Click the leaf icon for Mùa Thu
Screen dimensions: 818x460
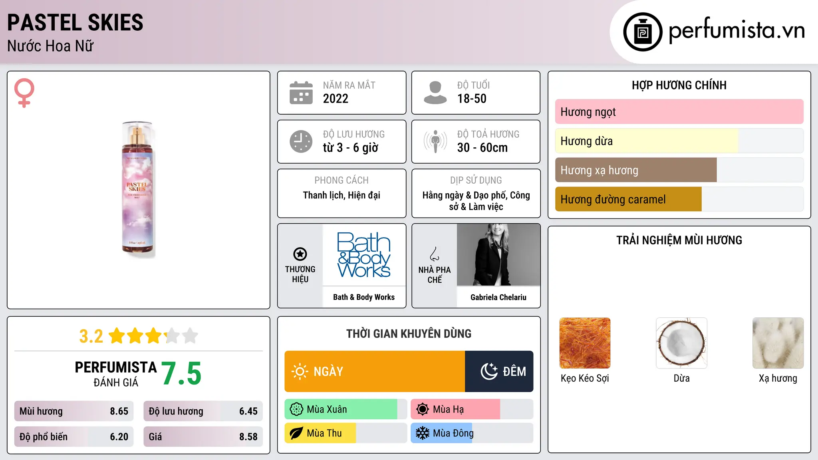296,433
